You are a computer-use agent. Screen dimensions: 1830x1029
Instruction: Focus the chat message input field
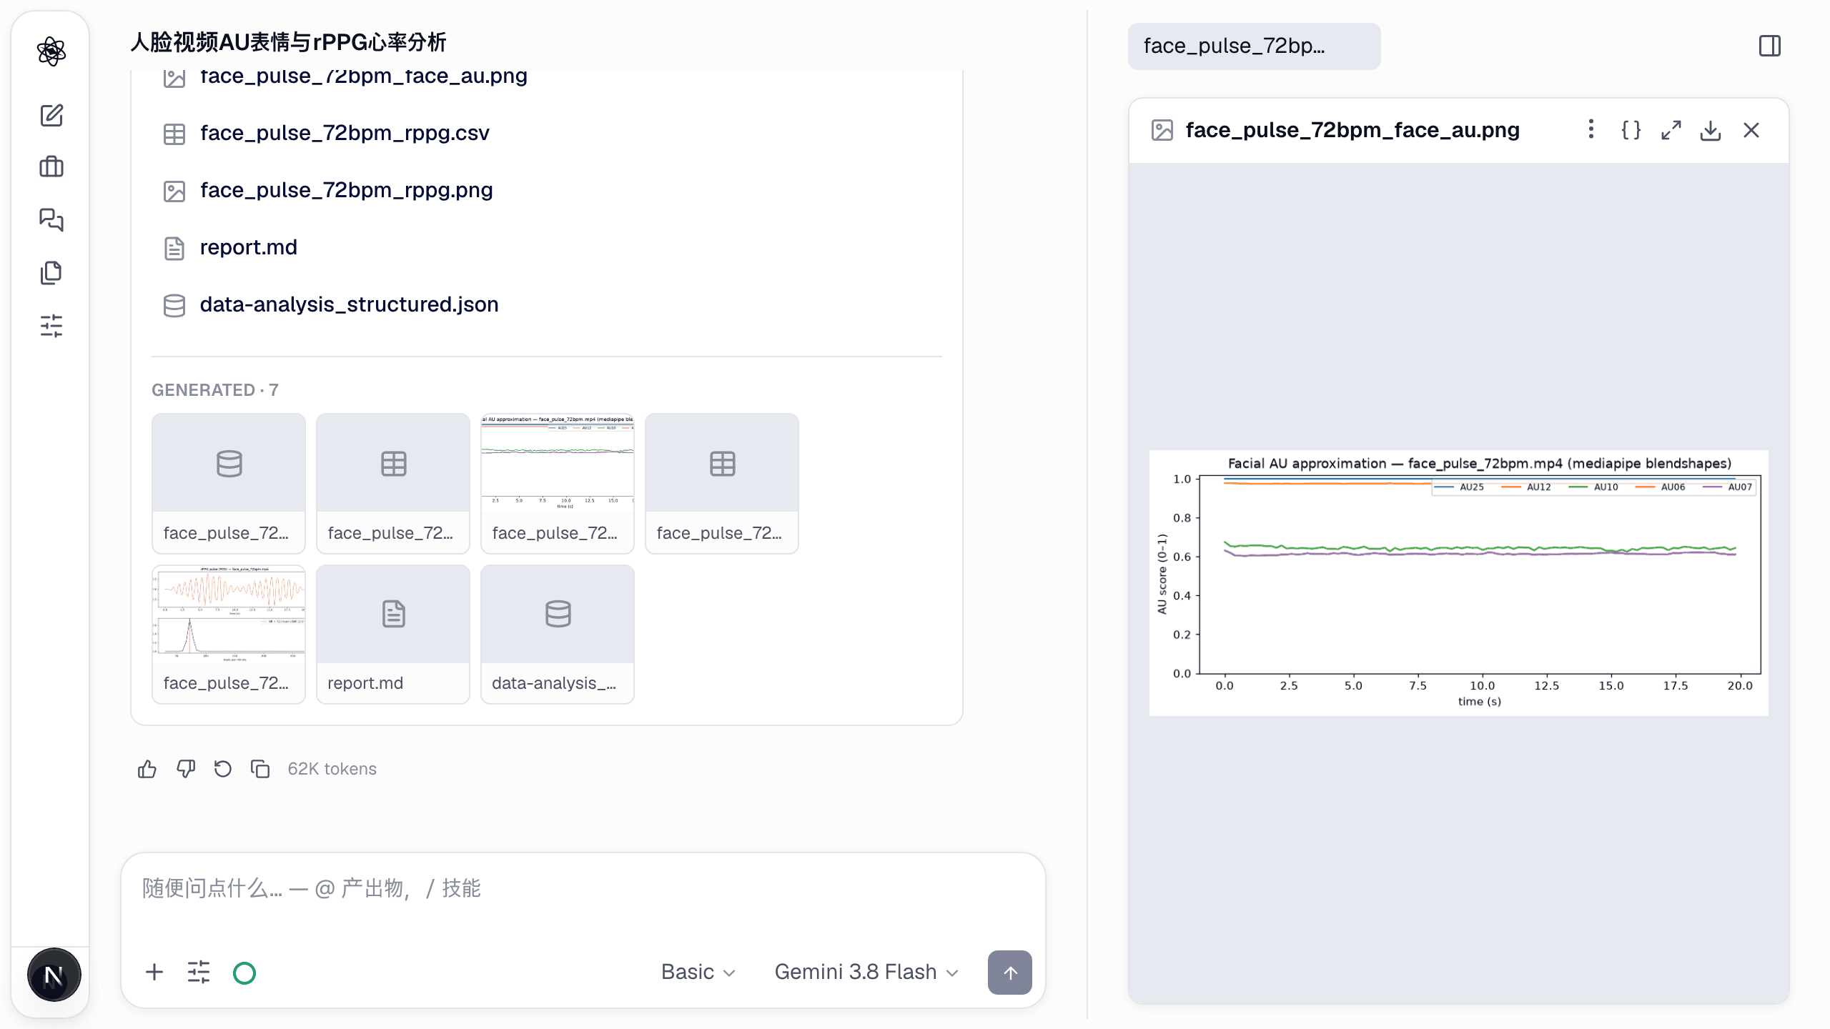tap(583, 889)
